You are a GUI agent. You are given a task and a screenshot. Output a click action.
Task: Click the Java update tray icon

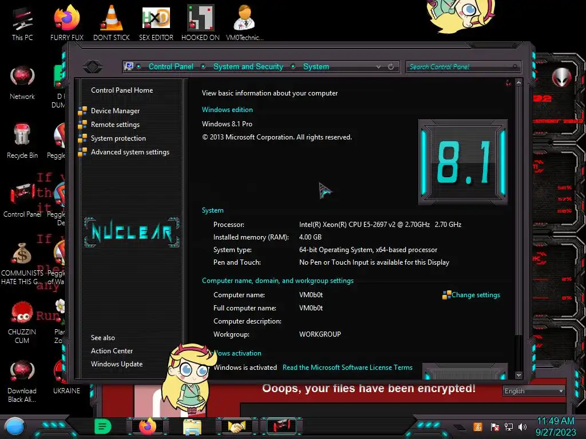coord(478,426)
